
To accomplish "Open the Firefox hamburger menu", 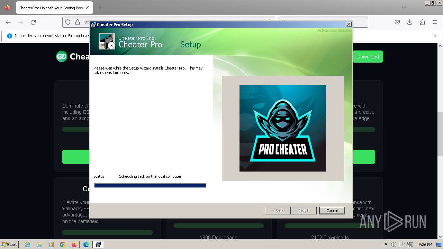I will pos(435,22).
